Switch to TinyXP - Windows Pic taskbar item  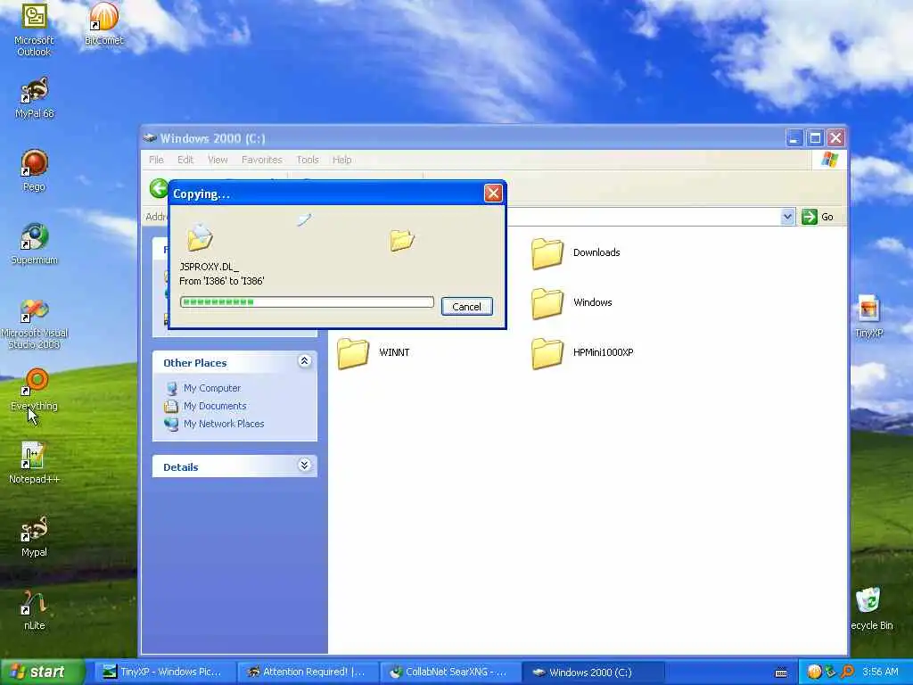coord(165,673)
